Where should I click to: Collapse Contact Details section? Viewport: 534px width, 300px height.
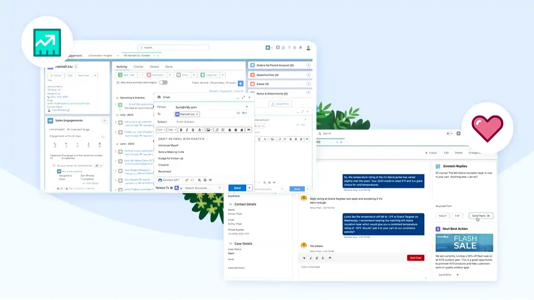click(x=231, y=204)
